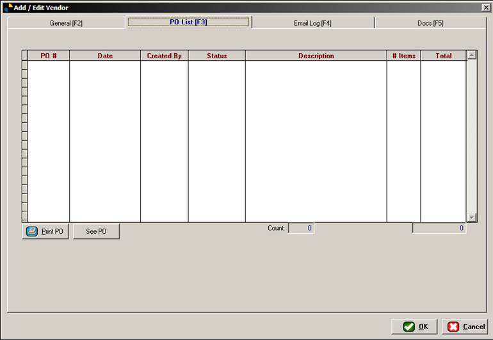
Task: Click the red X Cancel icon
Action: 453,327
